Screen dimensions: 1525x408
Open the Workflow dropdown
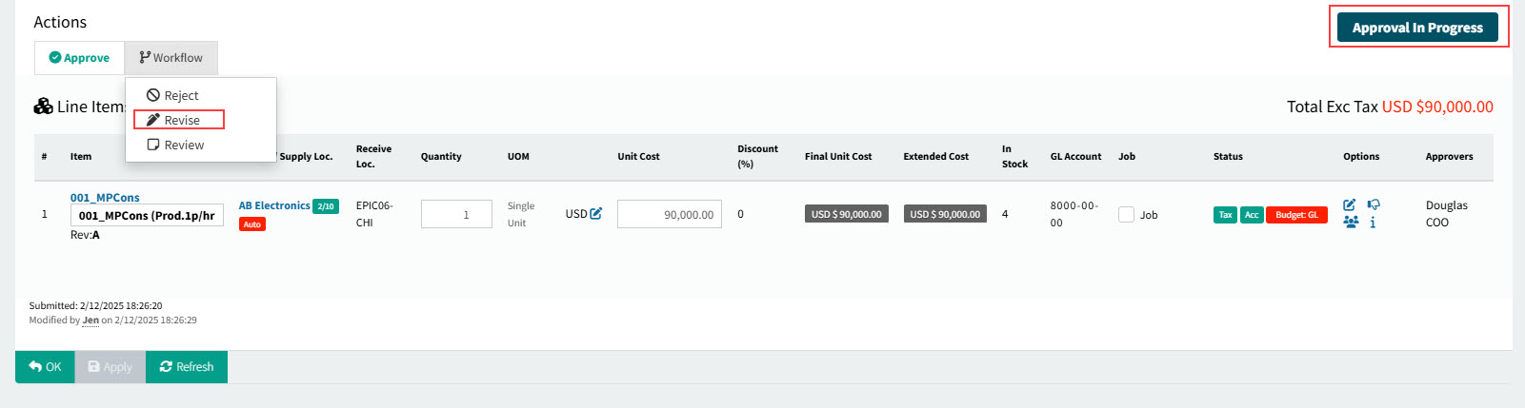[171, 58]
